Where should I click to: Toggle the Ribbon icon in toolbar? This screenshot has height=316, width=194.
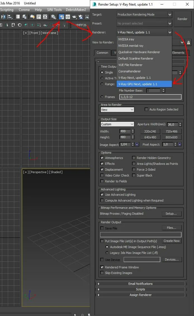coord(32,17)
